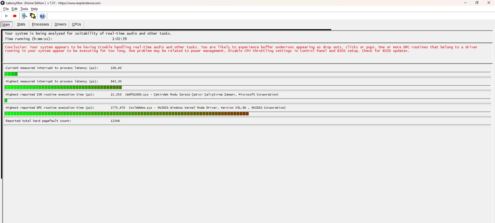The width and height of the screenshot is (495, 223).
Task: Click the nvlddmkm.sys NVIDIA driver description
Action: pyautogui.click(x=207, y=108)
